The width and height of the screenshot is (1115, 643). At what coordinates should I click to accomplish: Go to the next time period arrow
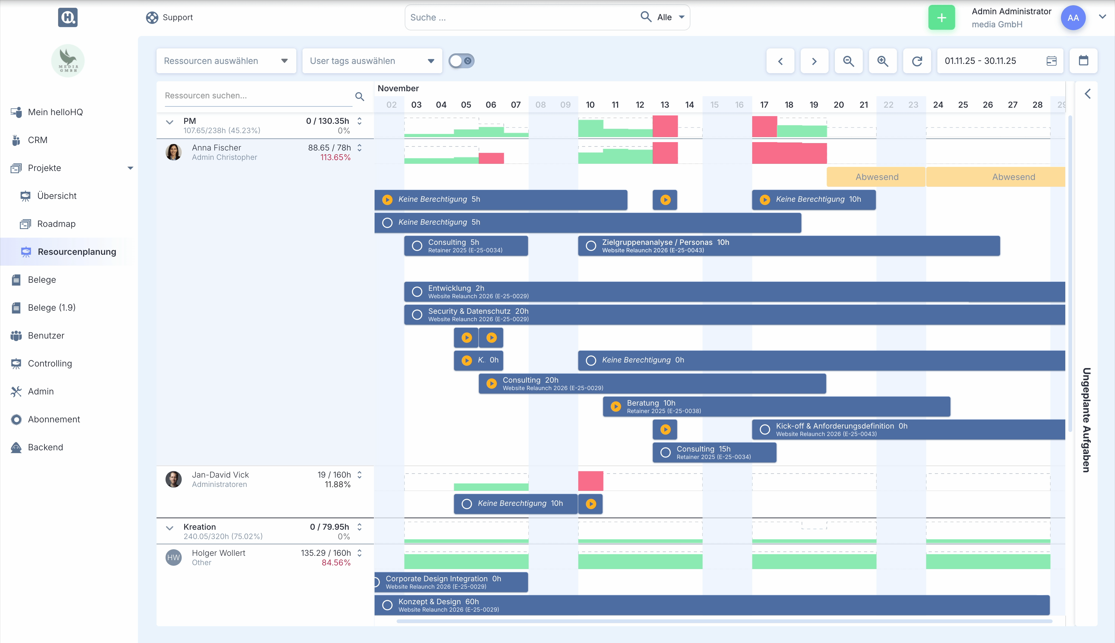(814, 61)
